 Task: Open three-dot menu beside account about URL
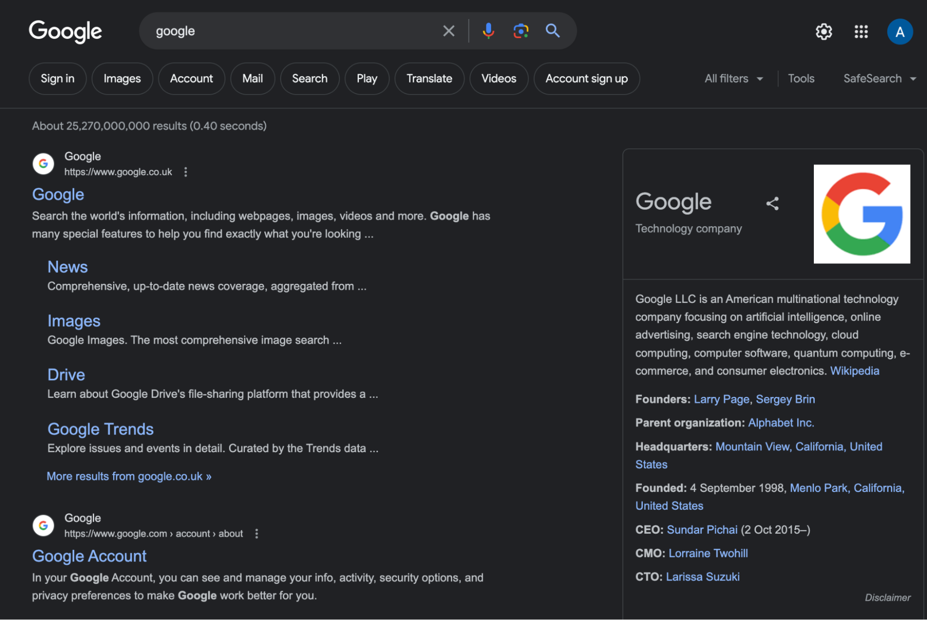(256, 534)
